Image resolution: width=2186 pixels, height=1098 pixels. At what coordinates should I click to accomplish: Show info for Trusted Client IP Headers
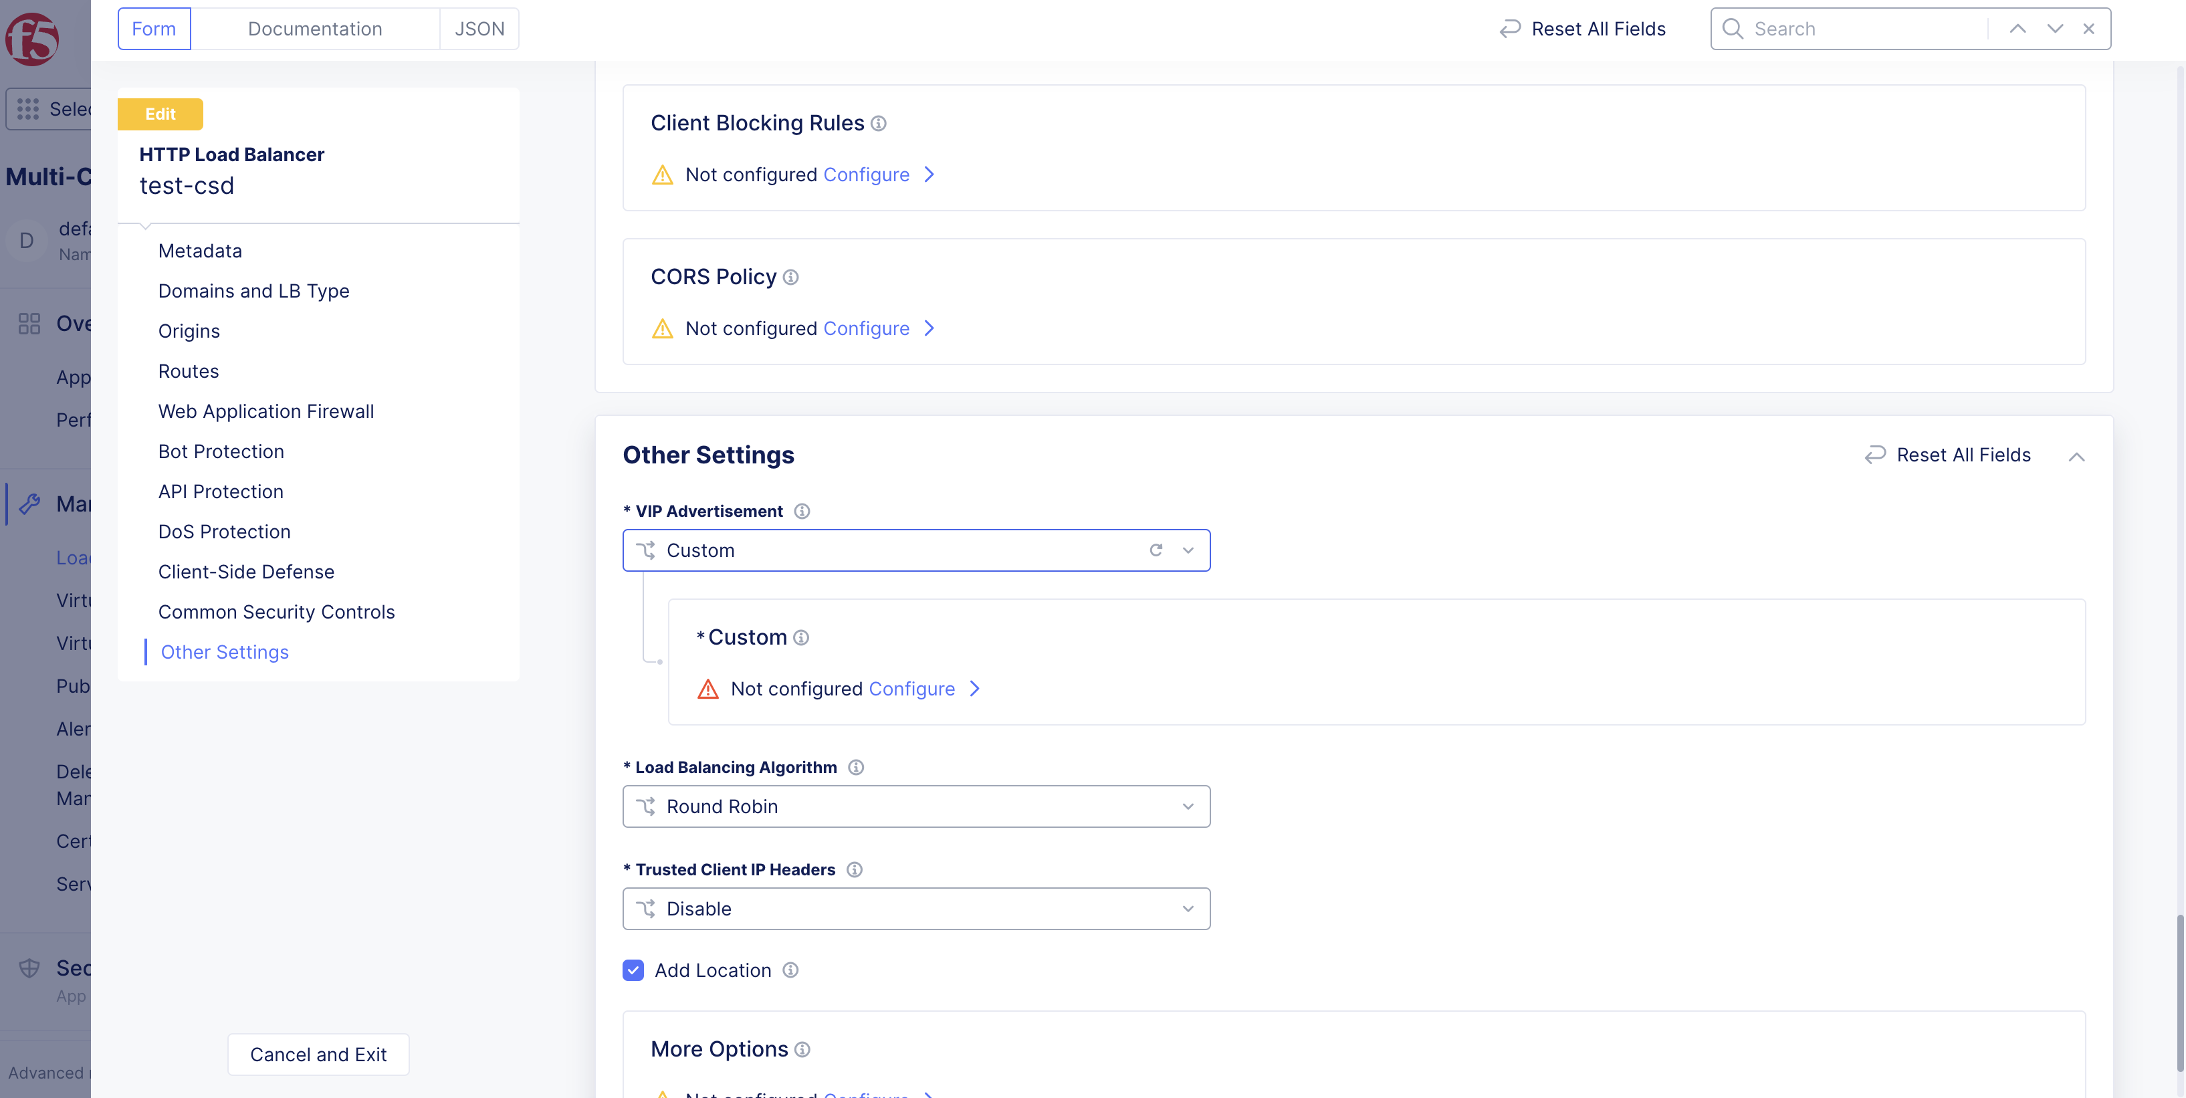tap(855, 870)
